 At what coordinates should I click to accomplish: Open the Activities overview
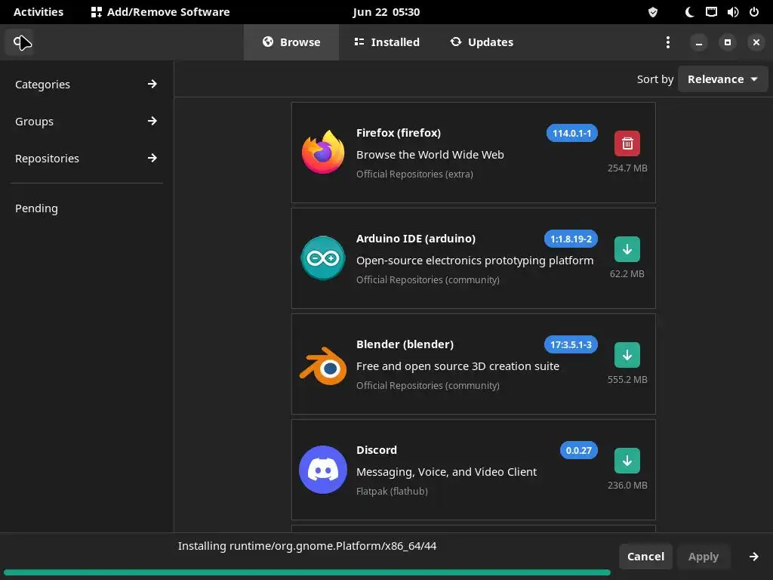[38, 12]
